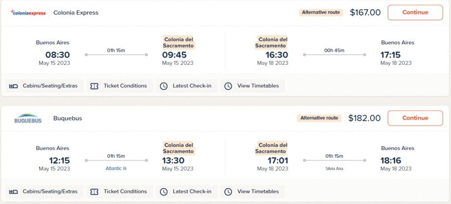Viewport: 451px width, 204px height.
Task: Click Latest Check-in clock icon for Buquebus
Action: [x=164, y=192]
